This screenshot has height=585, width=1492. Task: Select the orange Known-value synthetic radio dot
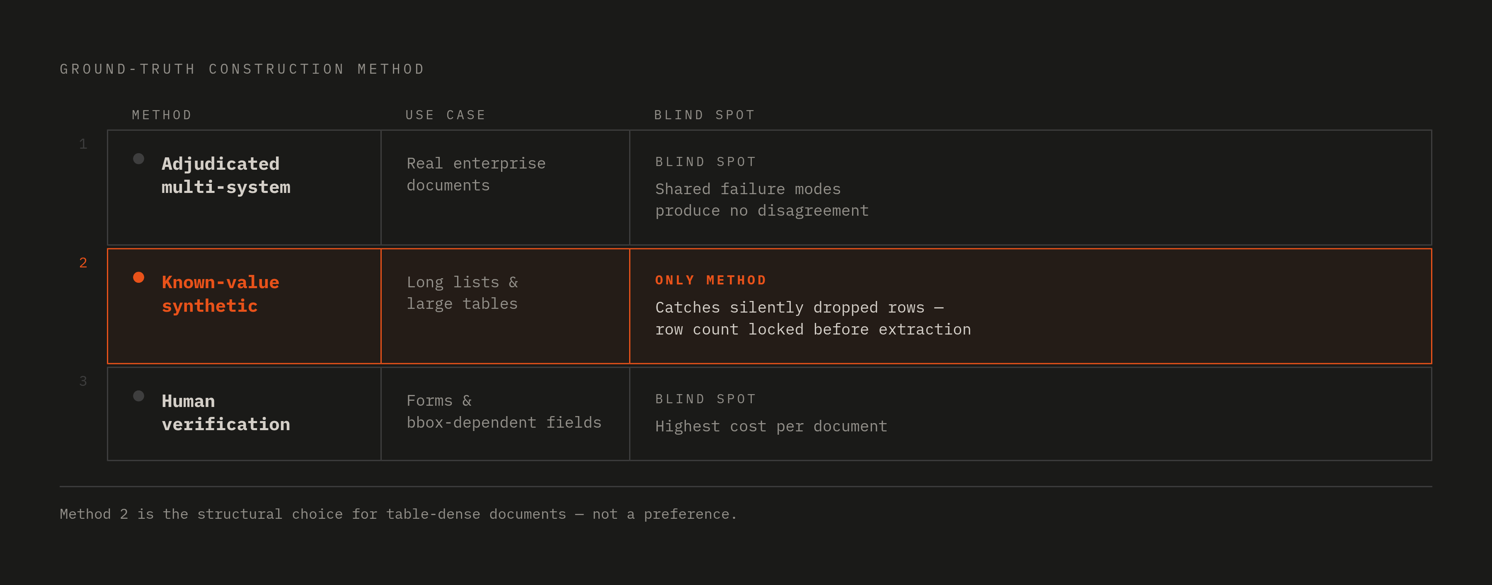pos(138,277)
